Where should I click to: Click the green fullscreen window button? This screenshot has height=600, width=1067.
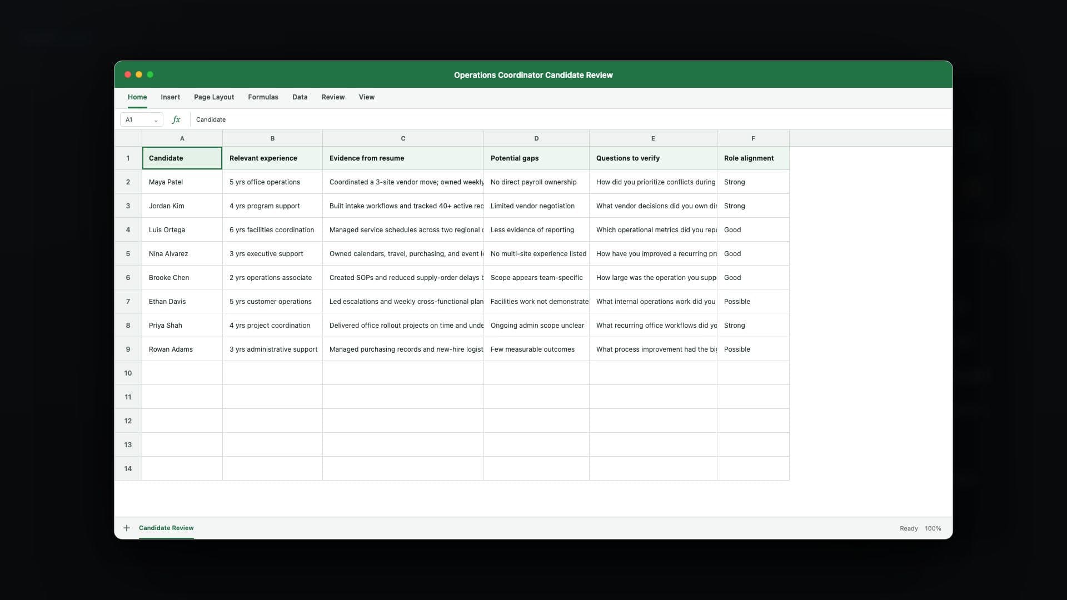(150, 74)
